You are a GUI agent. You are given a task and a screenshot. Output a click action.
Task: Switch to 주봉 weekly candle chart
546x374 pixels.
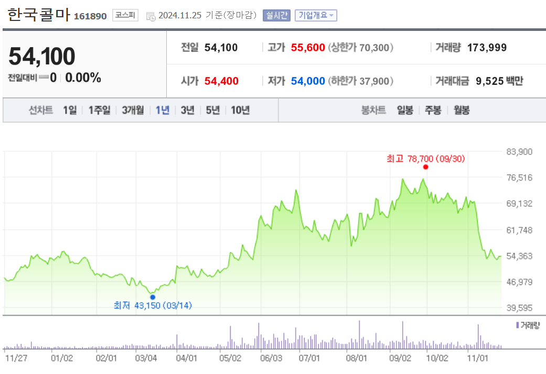433,111
